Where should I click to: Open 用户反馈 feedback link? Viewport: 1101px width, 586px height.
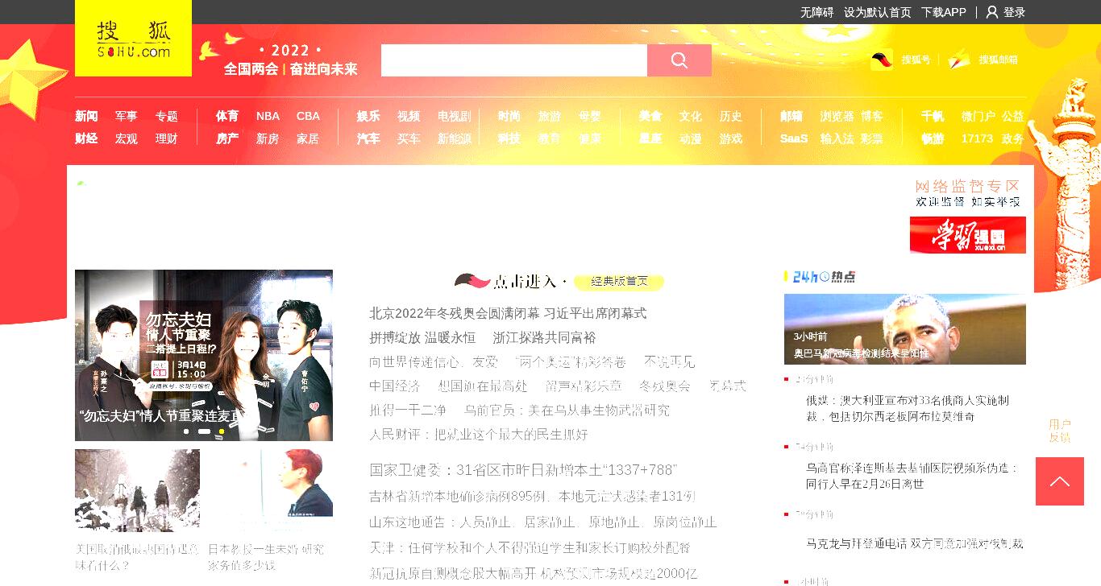pos(1060,431)
